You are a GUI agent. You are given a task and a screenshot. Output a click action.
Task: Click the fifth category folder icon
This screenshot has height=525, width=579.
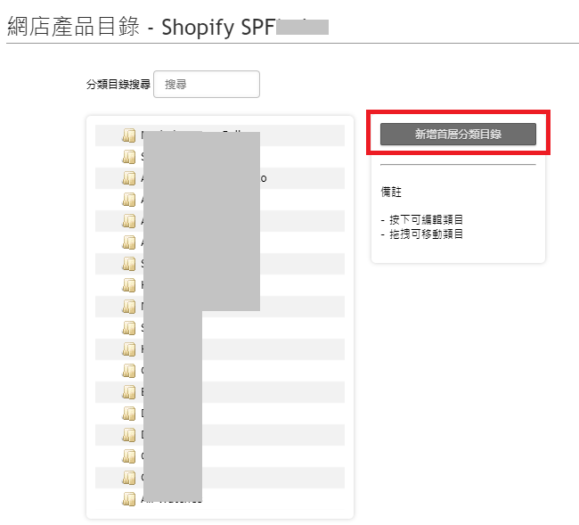(x=129, y=221)
